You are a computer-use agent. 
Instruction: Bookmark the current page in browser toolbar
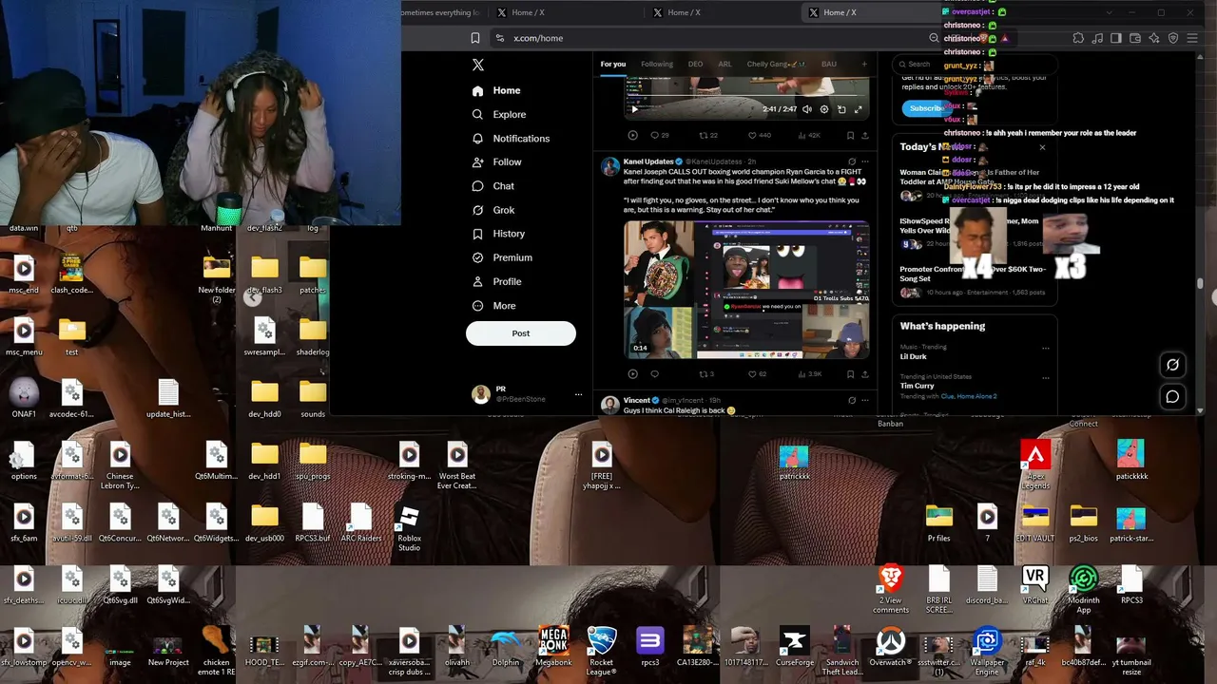point(475,38)
